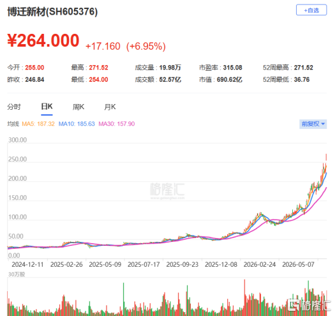Click the 均线 moving average label
The height and width of the screenshot is (316, 335).
tap(13, 124)
